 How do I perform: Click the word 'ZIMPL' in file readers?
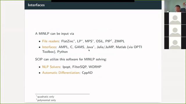click(x=119, y=41)
